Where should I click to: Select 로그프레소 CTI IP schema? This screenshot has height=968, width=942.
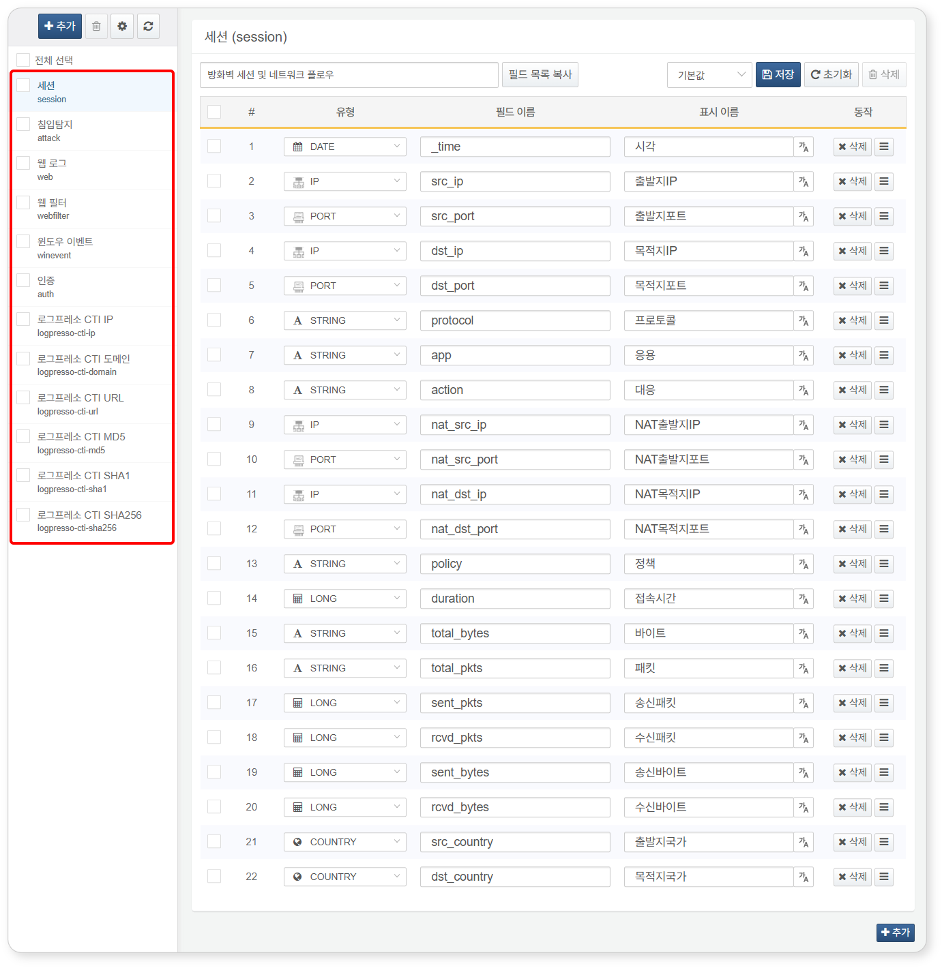93,326
